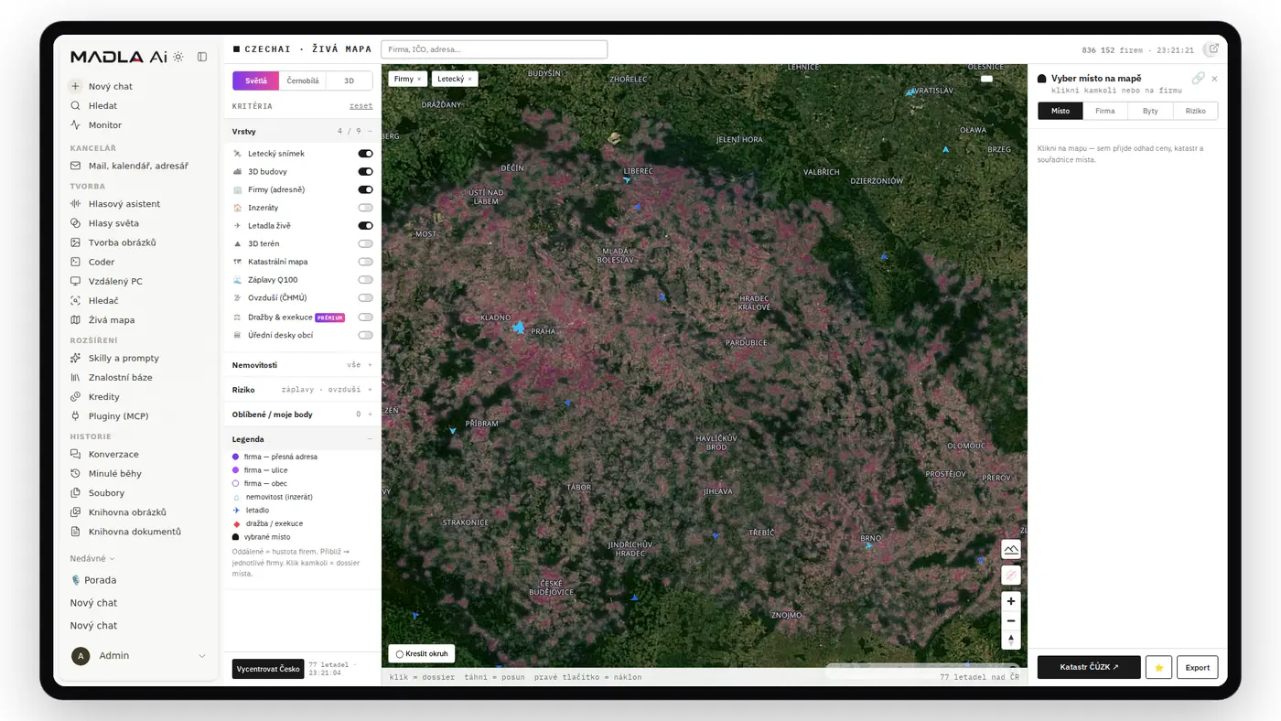1281x721 pixels.
Task: Collapse the Legenda section
Action: [x=302, y=439]
